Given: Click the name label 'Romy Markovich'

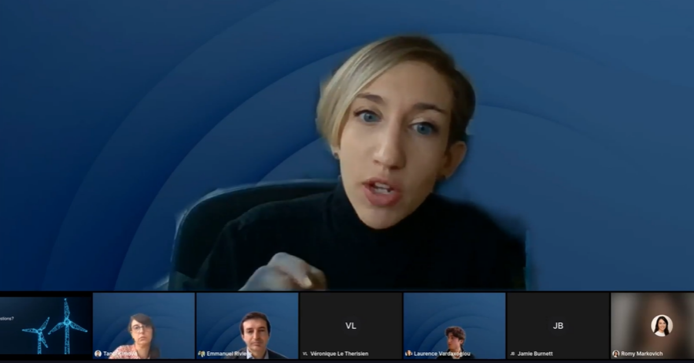Looking at the screenshot, I should (642, 354).
